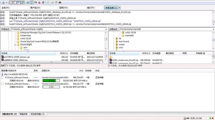Click the 1.5% transfer progress bar
The image size is (215, 120).
click(x=51, y=87)
